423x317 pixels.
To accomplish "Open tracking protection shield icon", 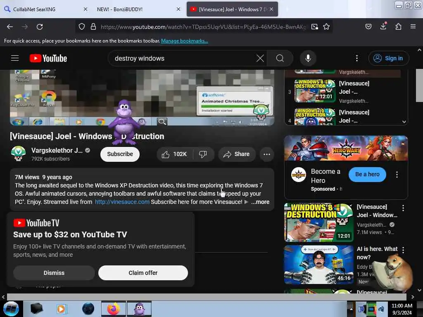I will 82,26.
